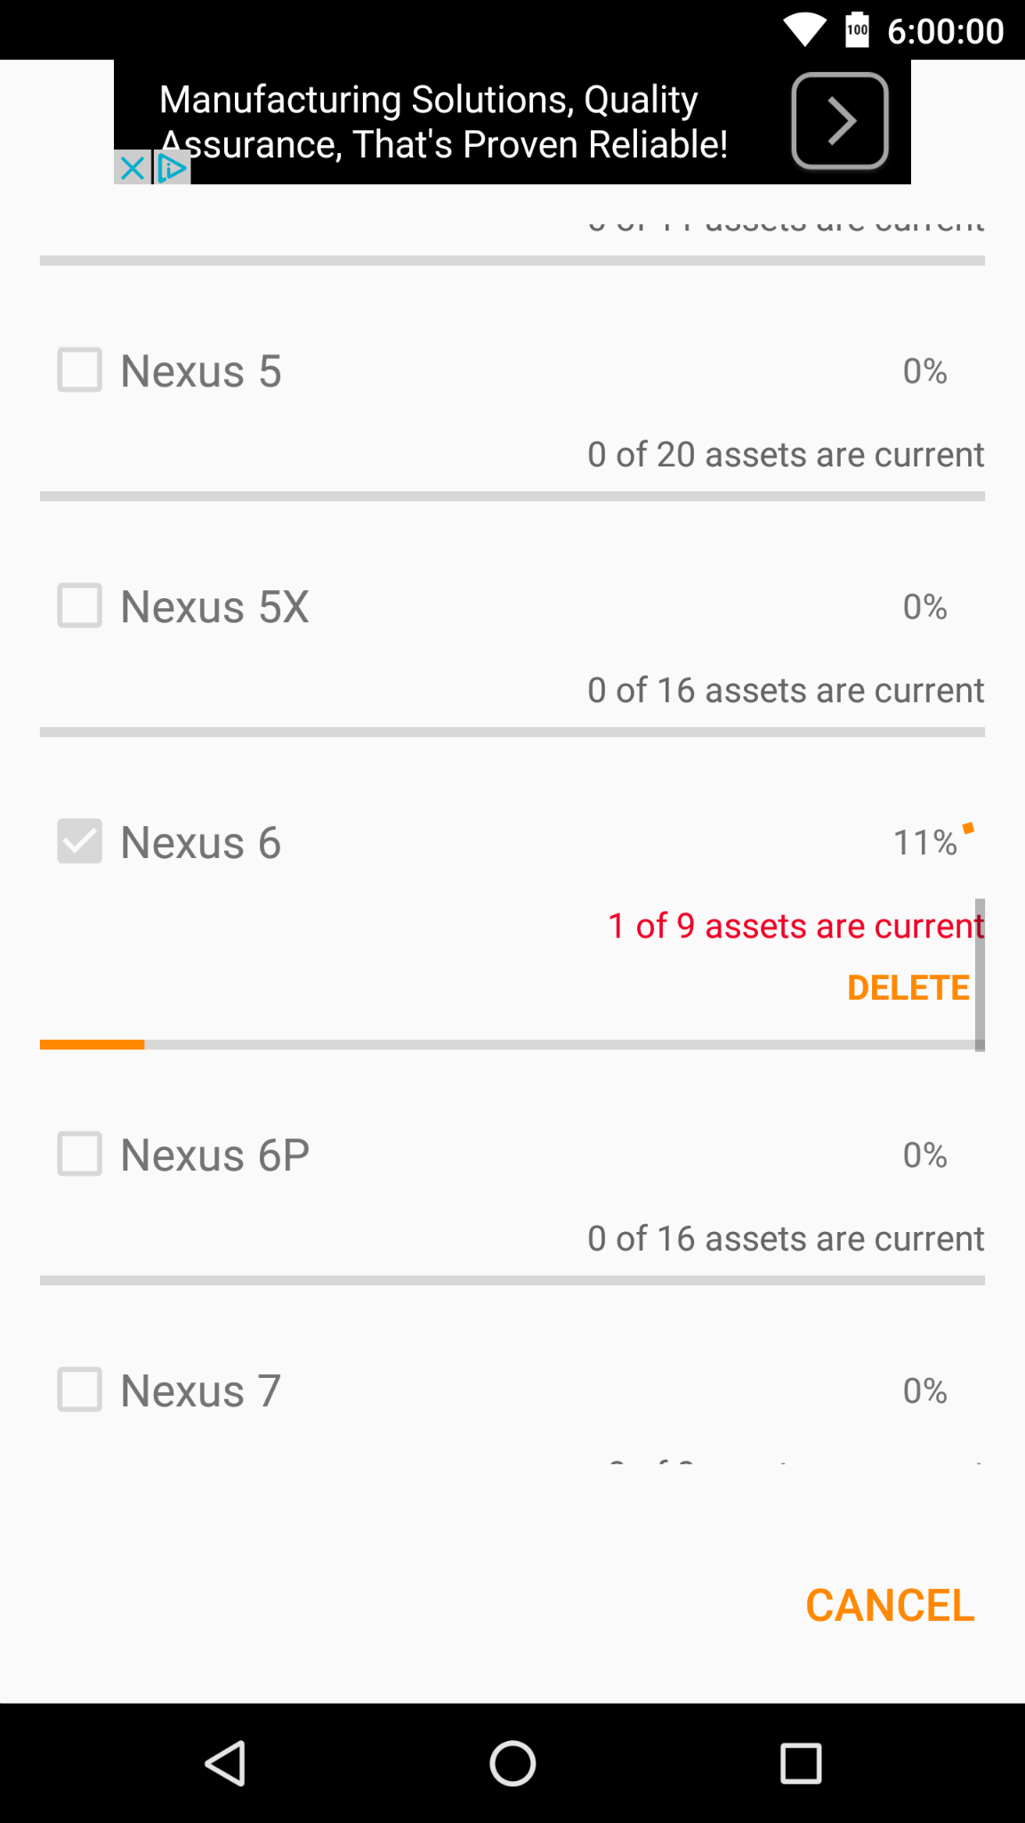Screen dimensions: 1025x1823
Task: Open the Manufacturing Solutions ad text
Action: 443,122
